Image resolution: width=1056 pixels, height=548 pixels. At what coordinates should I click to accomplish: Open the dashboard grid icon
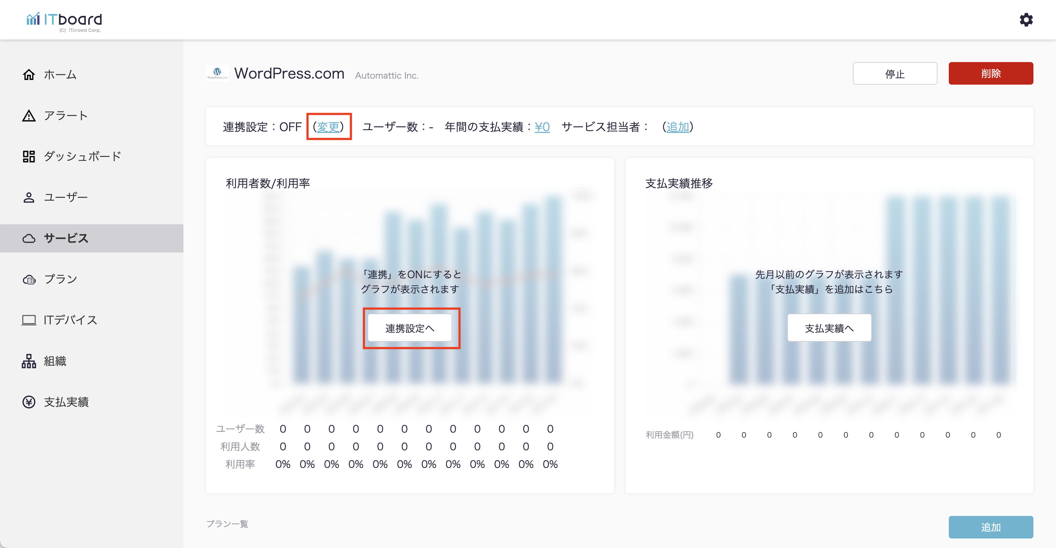29,156
